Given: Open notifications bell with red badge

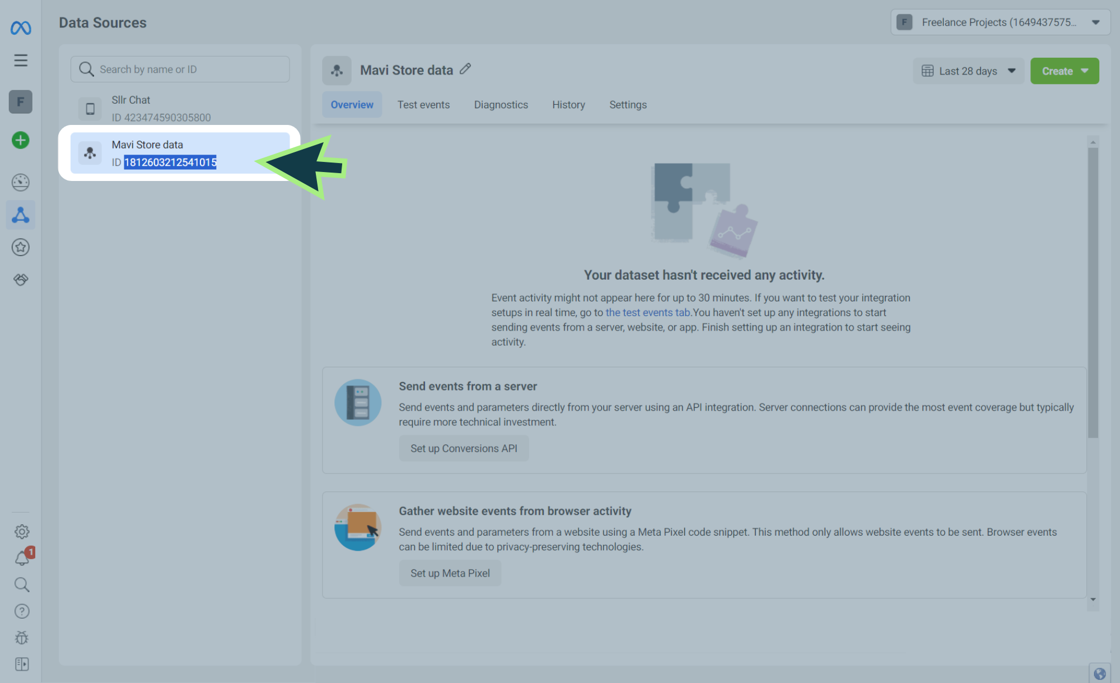Looking at the screenshot, I should [x=22, y=558].
